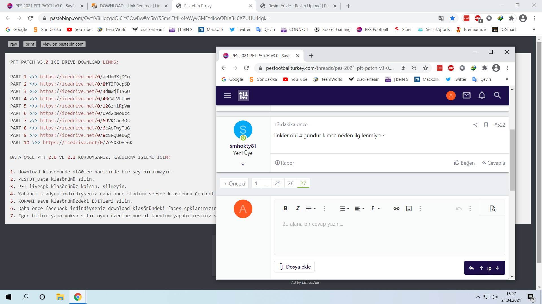Open text style options dropdown in editor
Image resolution: width=542 pixels, height=304 pixels.
[311, 208]
